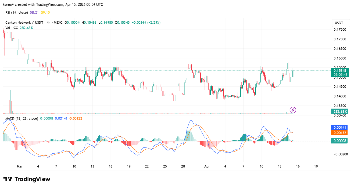This screenshot has width=354, height=188.
Task: Click MACD line value 0.00141 legend
Action: tap(61, 118)
